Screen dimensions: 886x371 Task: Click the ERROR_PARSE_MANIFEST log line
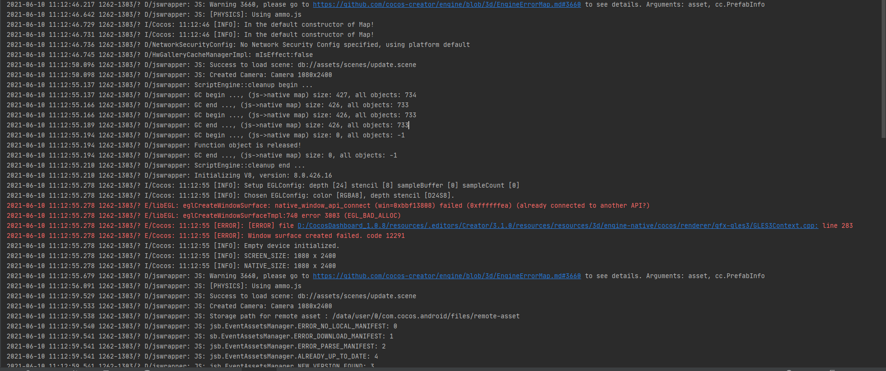(x=297, y=346)
